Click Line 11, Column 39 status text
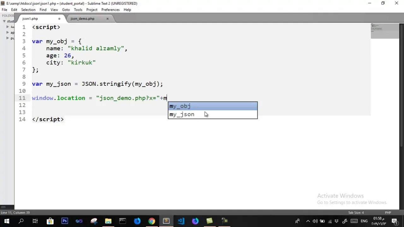This screenshot has width=404, height=227. pos(15,212)
